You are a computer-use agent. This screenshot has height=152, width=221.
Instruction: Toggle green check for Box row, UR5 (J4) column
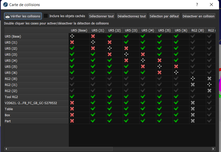tap(143, 115)
